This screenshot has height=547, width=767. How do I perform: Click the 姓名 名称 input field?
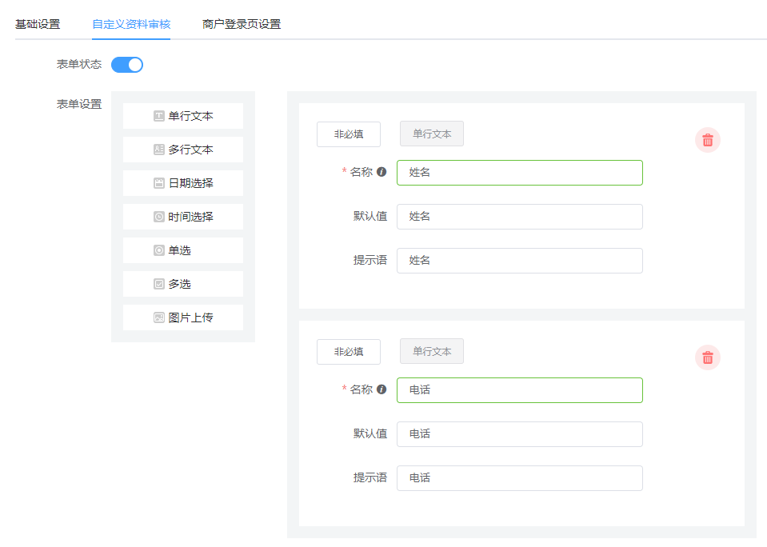(520, 173)
